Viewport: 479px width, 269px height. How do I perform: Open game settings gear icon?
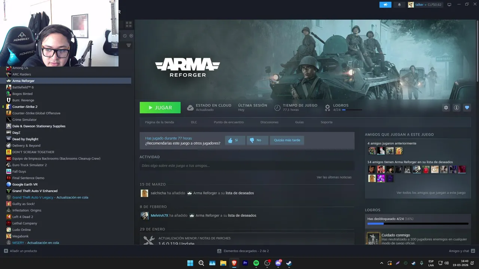446,108
